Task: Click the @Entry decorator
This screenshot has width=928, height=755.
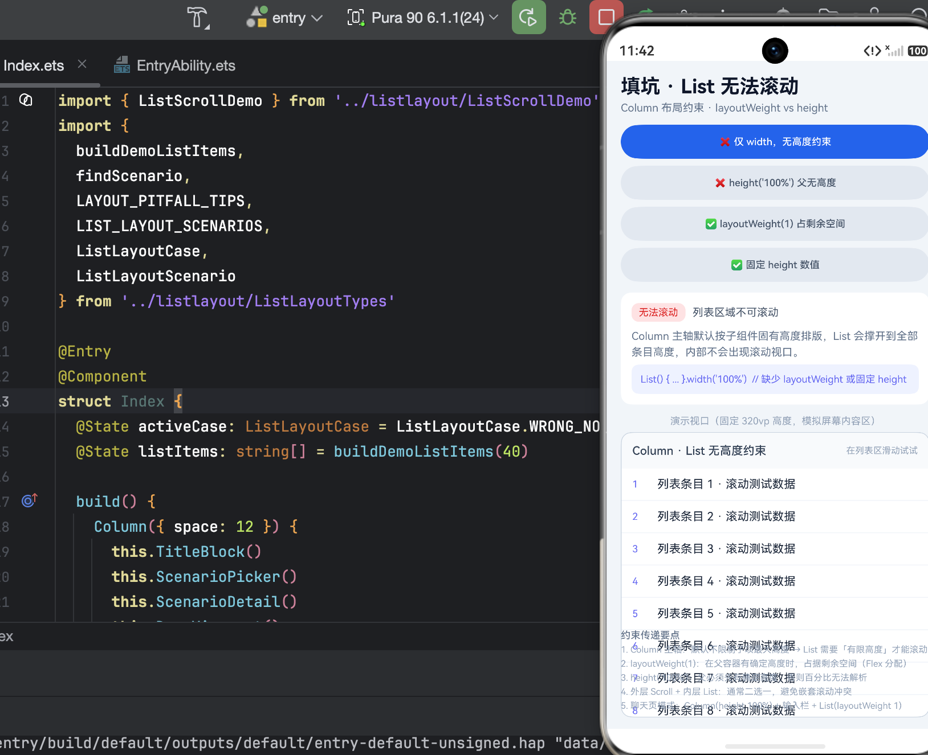Action: tap(84, 351)
